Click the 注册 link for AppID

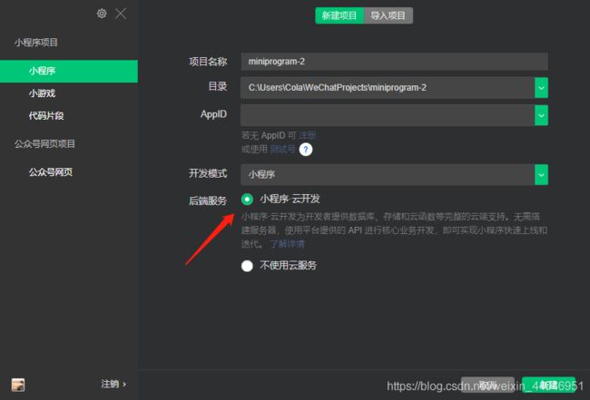point(308,135)
